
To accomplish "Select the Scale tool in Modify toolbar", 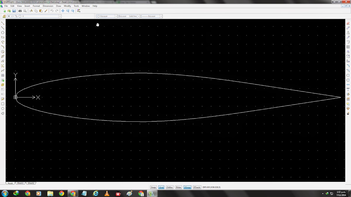I will pos(348,56).
